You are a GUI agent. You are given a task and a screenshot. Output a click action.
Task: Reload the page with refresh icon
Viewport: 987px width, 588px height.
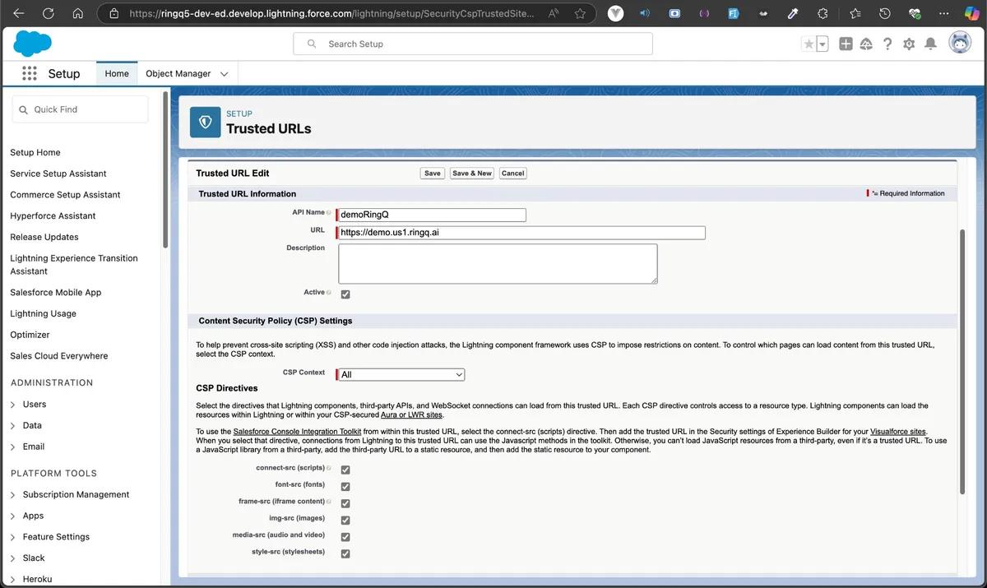(x=48, y=13)
